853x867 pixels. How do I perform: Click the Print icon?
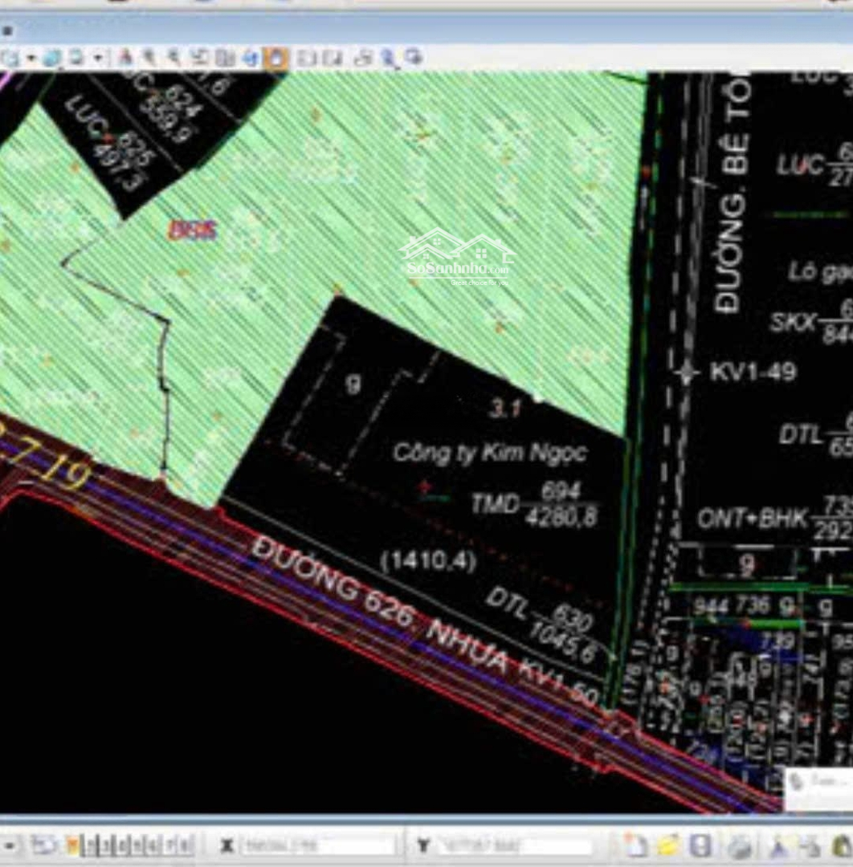tap(740, 846)
